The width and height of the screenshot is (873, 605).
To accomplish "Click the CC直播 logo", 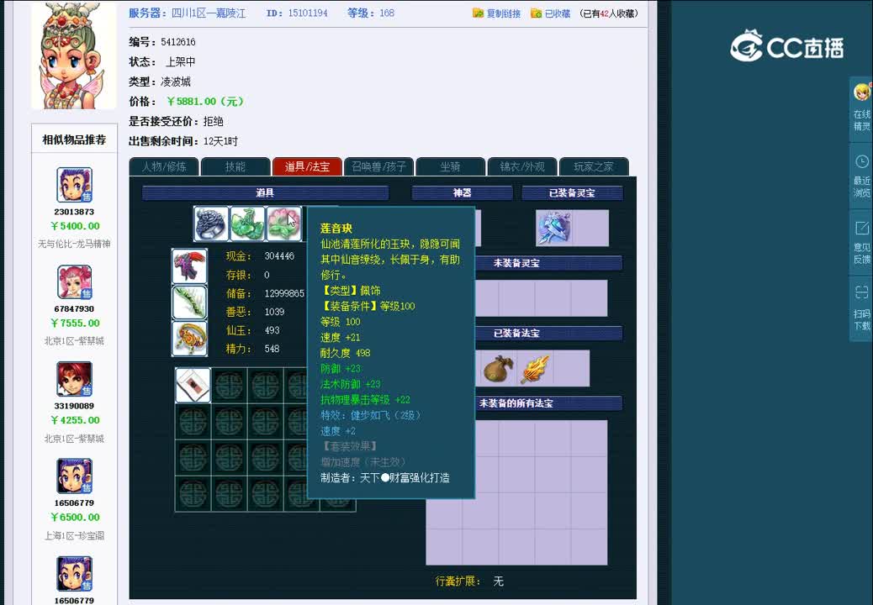I will pos(786,46).
